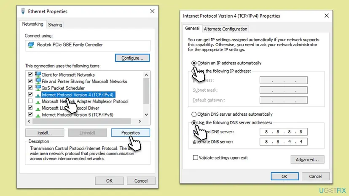Click the vertical scrollbar thumb in items list
This screenshot has height=196, width=349.
(146, 91)
